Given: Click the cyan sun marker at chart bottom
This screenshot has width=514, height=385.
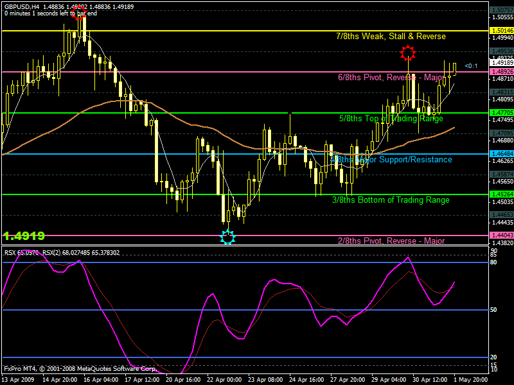Looking at the screenshot, I should pyautogui.click(x=227, y=237).
